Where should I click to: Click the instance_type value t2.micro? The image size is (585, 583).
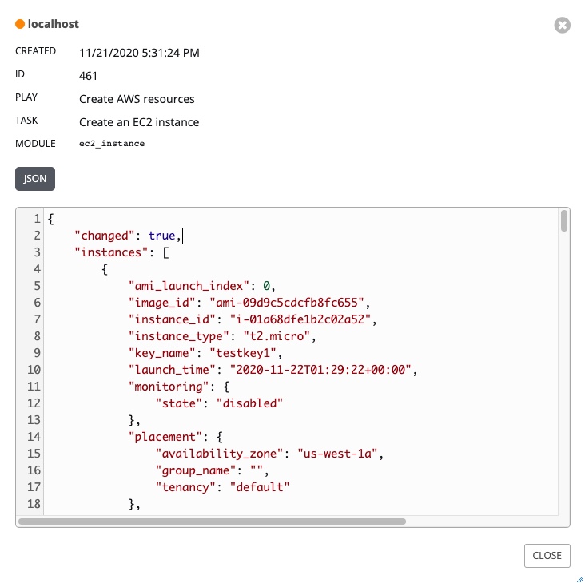coord(274,336)
